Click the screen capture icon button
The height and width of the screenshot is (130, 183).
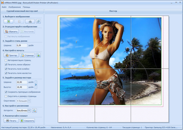click(38, 21)
